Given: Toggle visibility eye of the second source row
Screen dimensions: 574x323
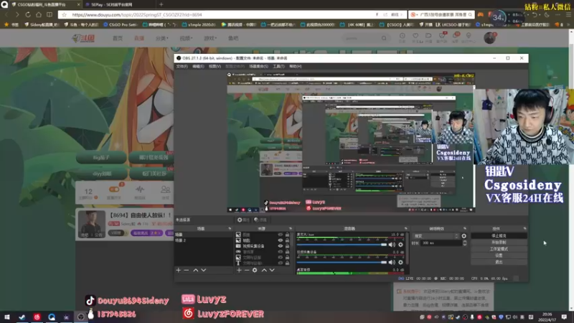Looking at the screenshot, I should pos(281,240).
